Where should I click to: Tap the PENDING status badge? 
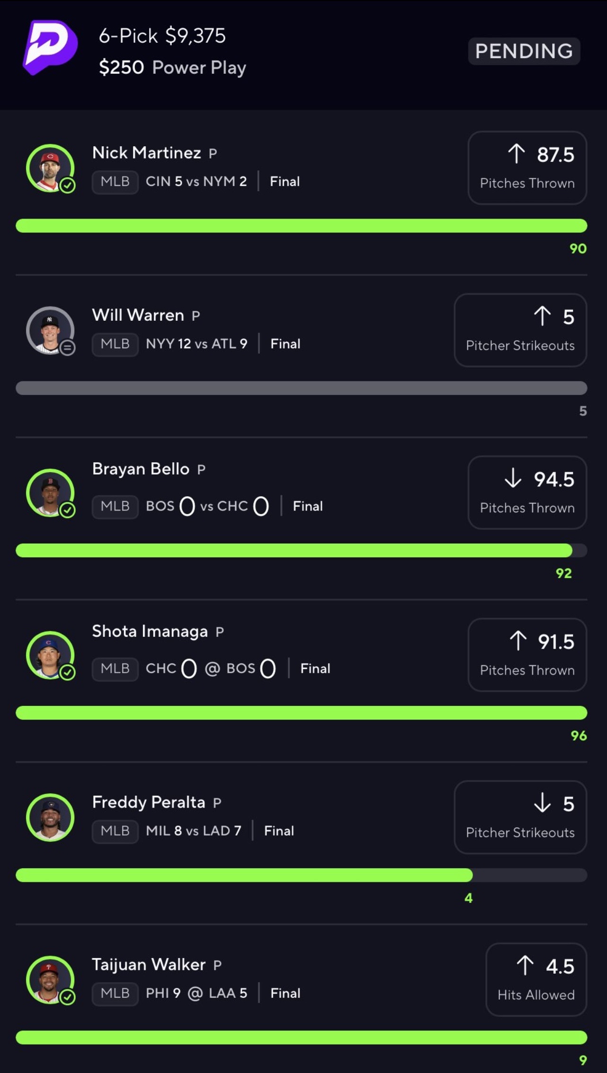click(524, 51)
